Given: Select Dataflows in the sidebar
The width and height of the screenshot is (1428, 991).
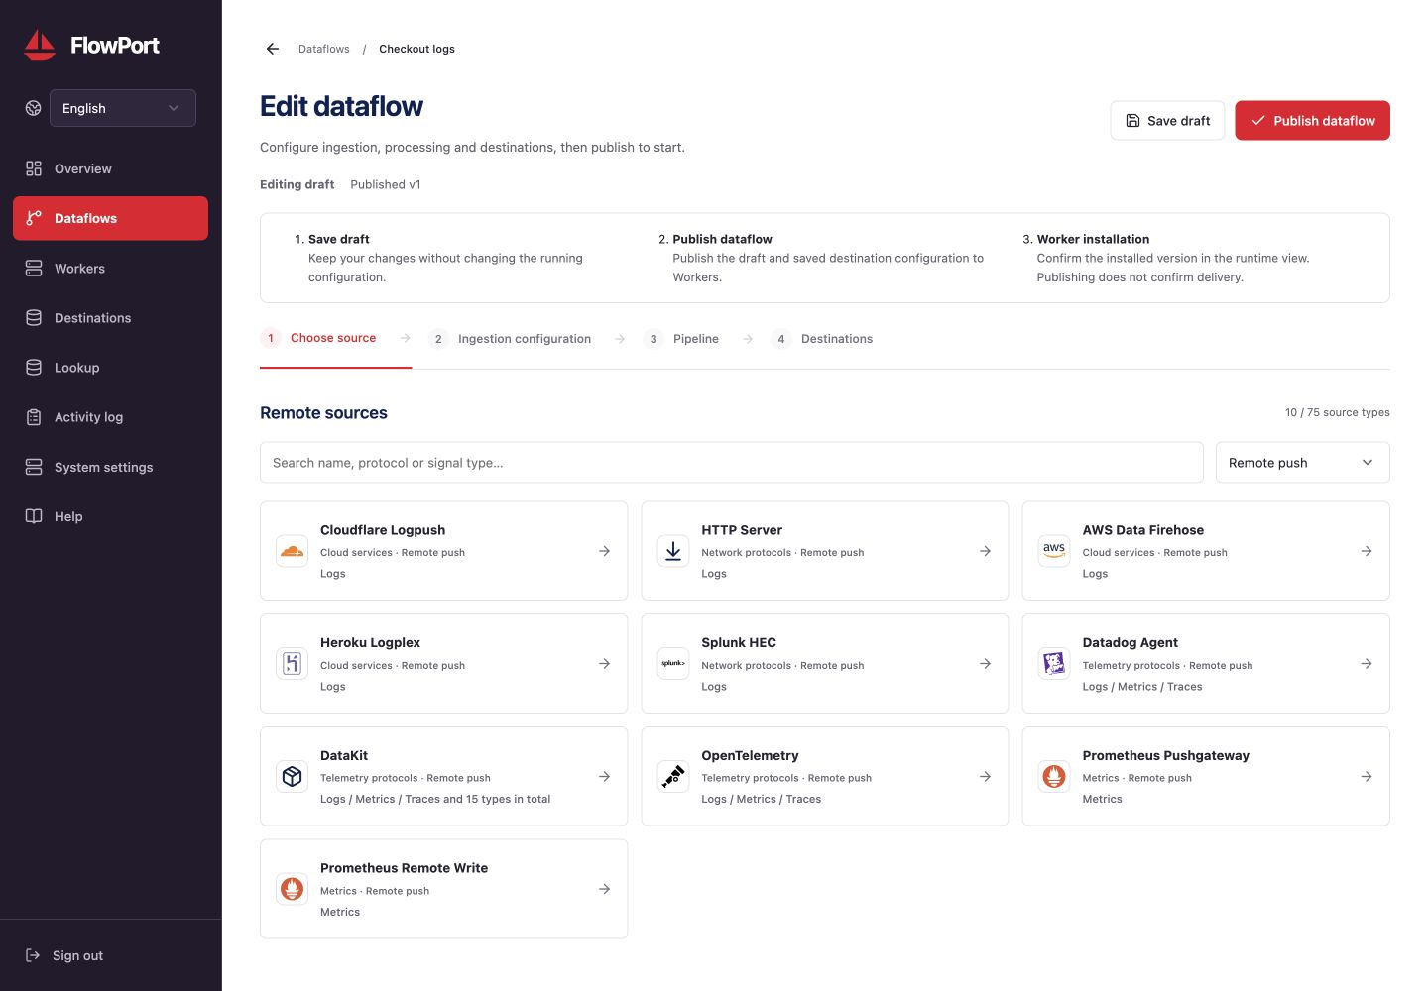Looking at the screenshot, I should coord(110,218).
